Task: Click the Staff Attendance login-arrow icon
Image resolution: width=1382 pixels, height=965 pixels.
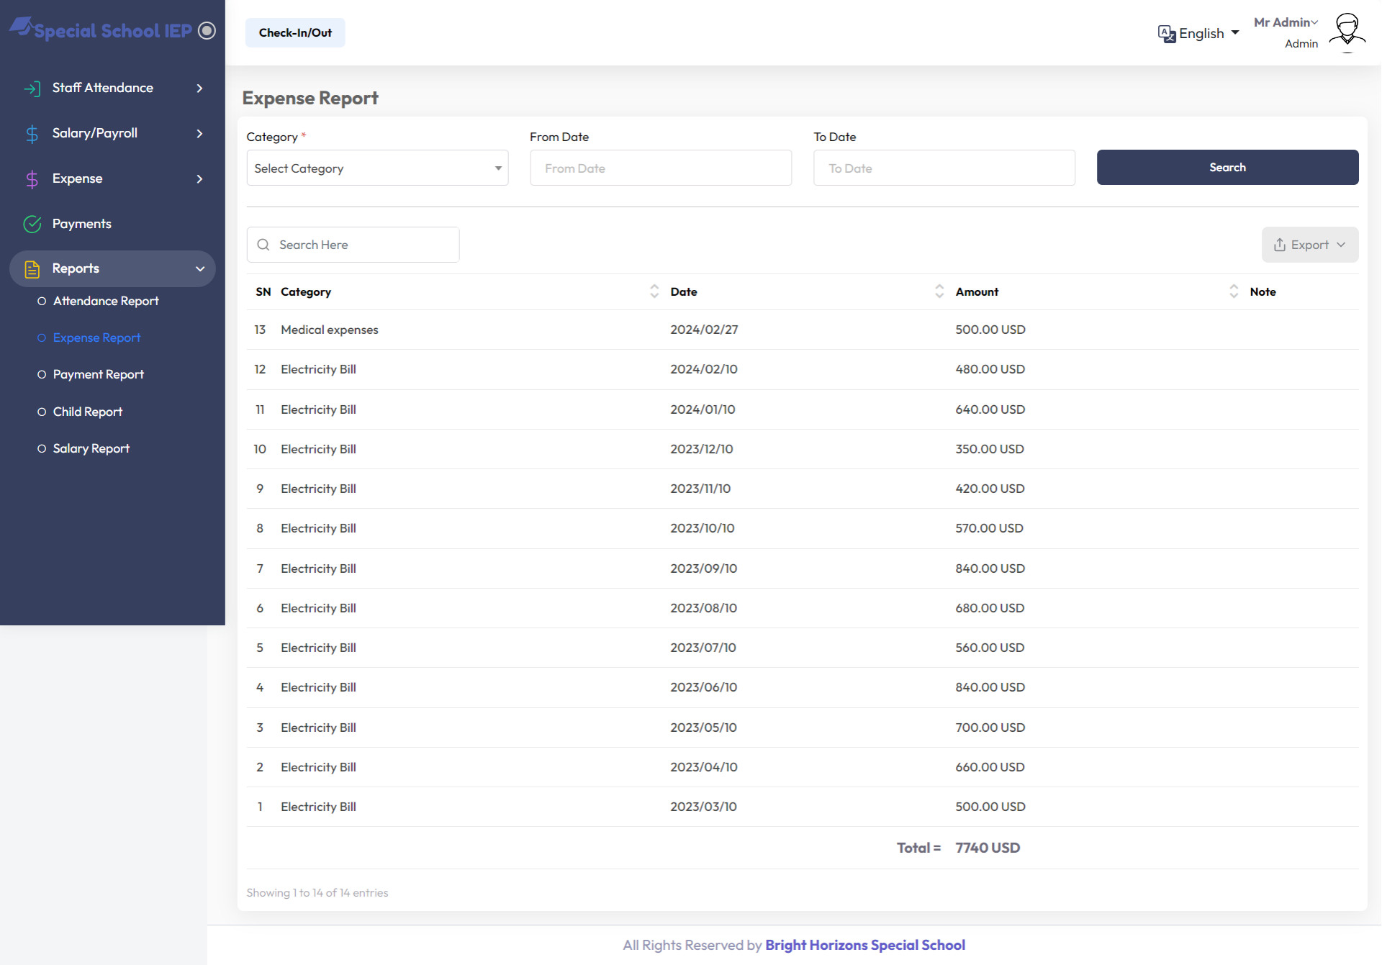Action: click(32, 89)
